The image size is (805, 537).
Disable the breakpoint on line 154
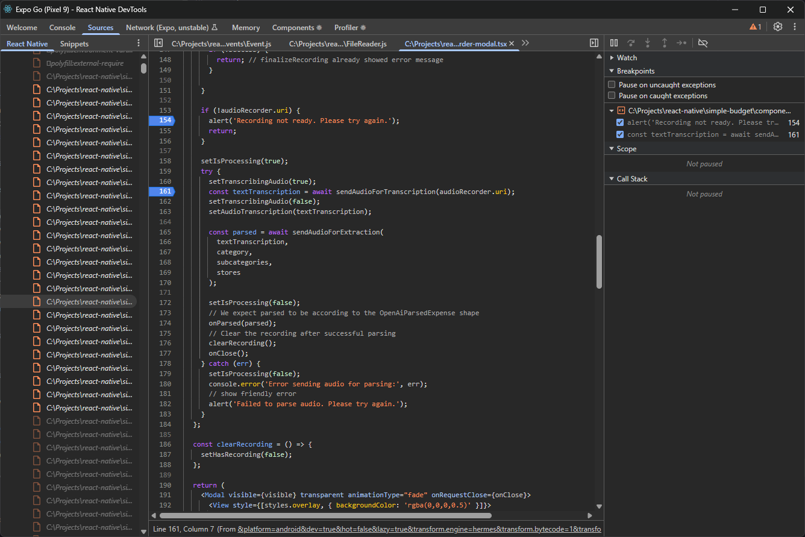point(620,122)
